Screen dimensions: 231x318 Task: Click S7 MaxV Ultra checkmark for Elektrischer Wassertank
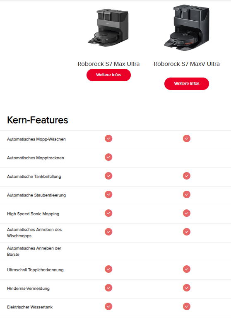(x=186, y=306)
